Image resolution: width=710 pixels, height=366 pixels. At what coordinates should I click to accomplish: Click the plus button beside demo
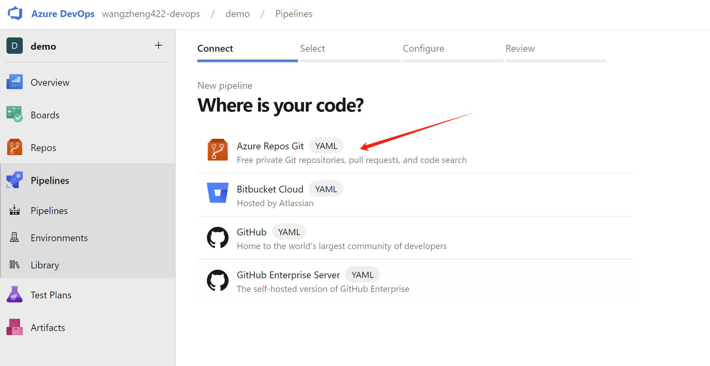click(x=159, y=46)
